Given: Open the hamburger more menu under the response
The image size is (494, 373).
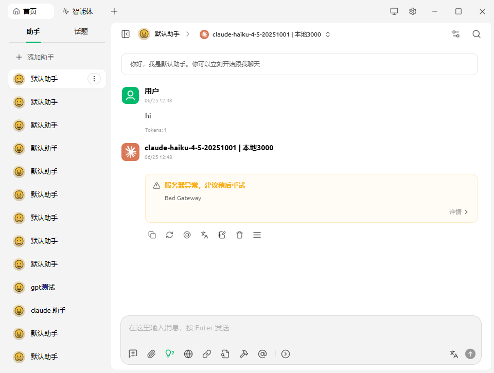Looking at the screenshot, I should (257, 235).
